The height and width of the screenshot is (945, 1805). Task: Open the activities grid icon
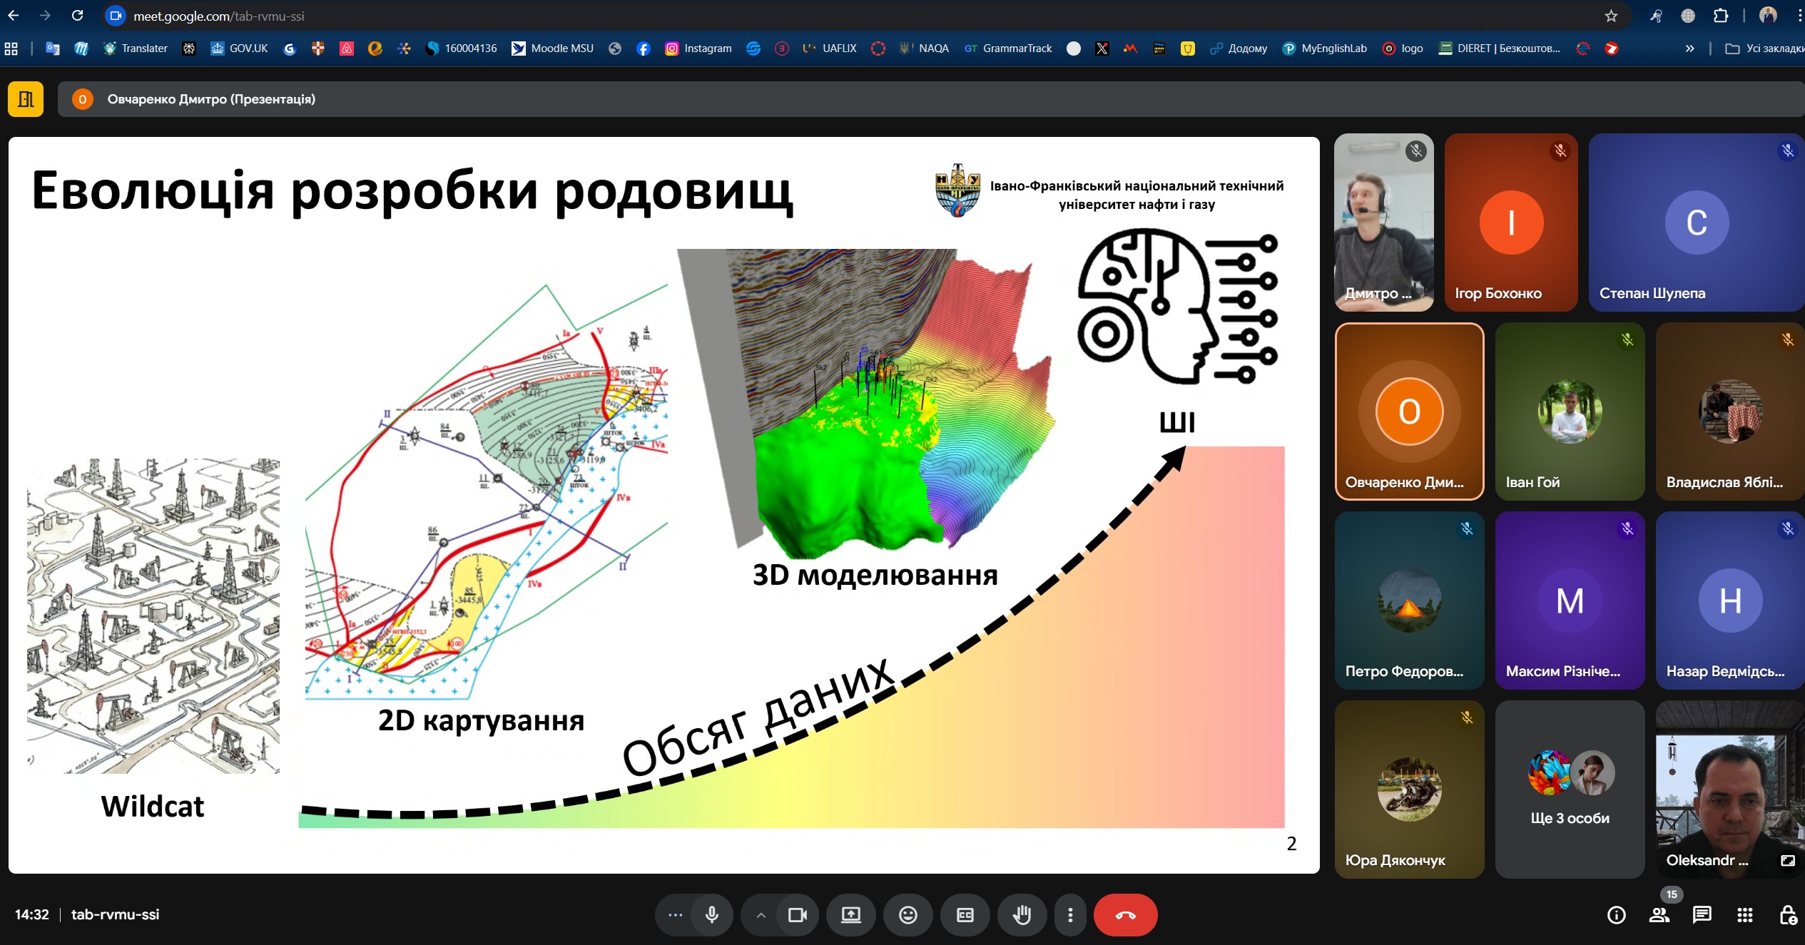[x=1744, y=915]
